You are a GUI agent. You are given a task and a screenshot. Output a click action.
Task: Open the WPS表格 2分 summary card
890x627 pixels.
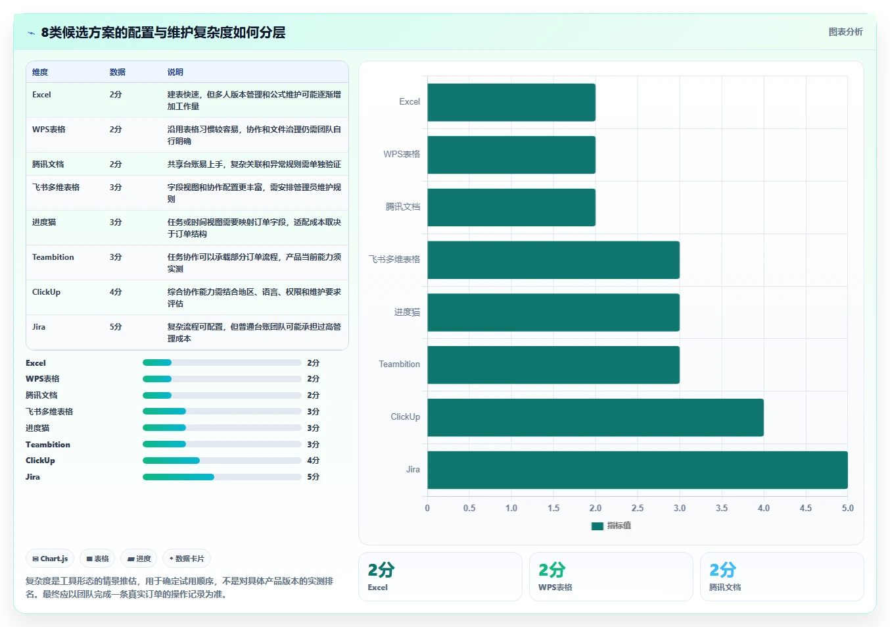pyautogui.click(x=611, y=576)
